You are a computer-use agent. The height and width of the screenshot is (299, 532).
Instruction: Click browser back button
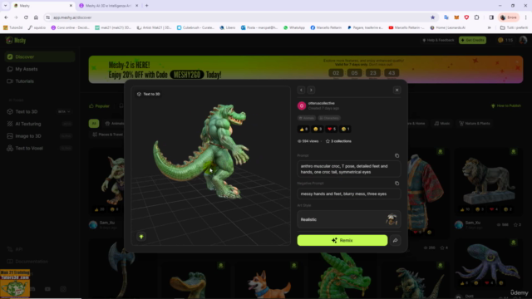click(6, 17)
